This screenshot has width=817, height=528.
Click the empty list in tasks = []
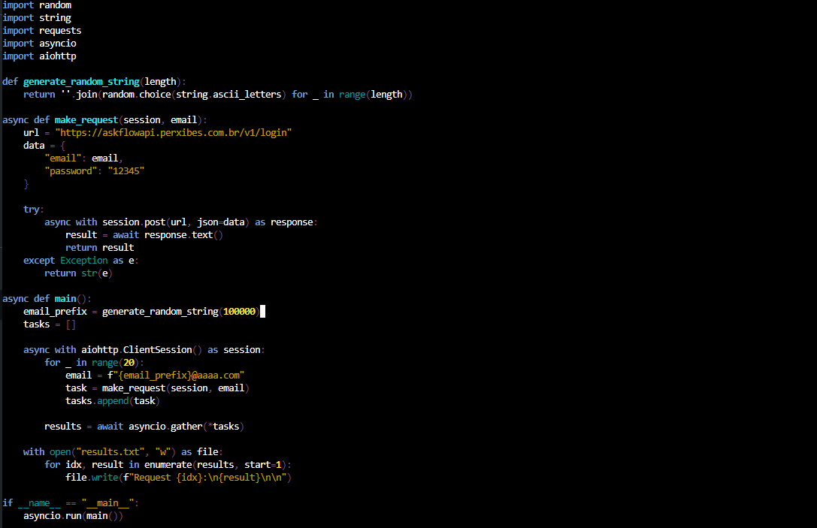click(71, 324)
